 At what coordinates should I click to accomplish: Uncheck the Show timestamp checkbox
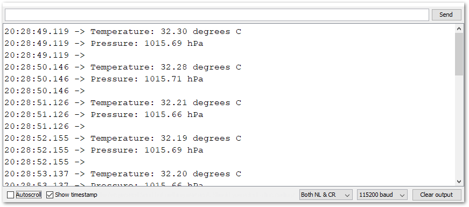click(x=50, y=195)
